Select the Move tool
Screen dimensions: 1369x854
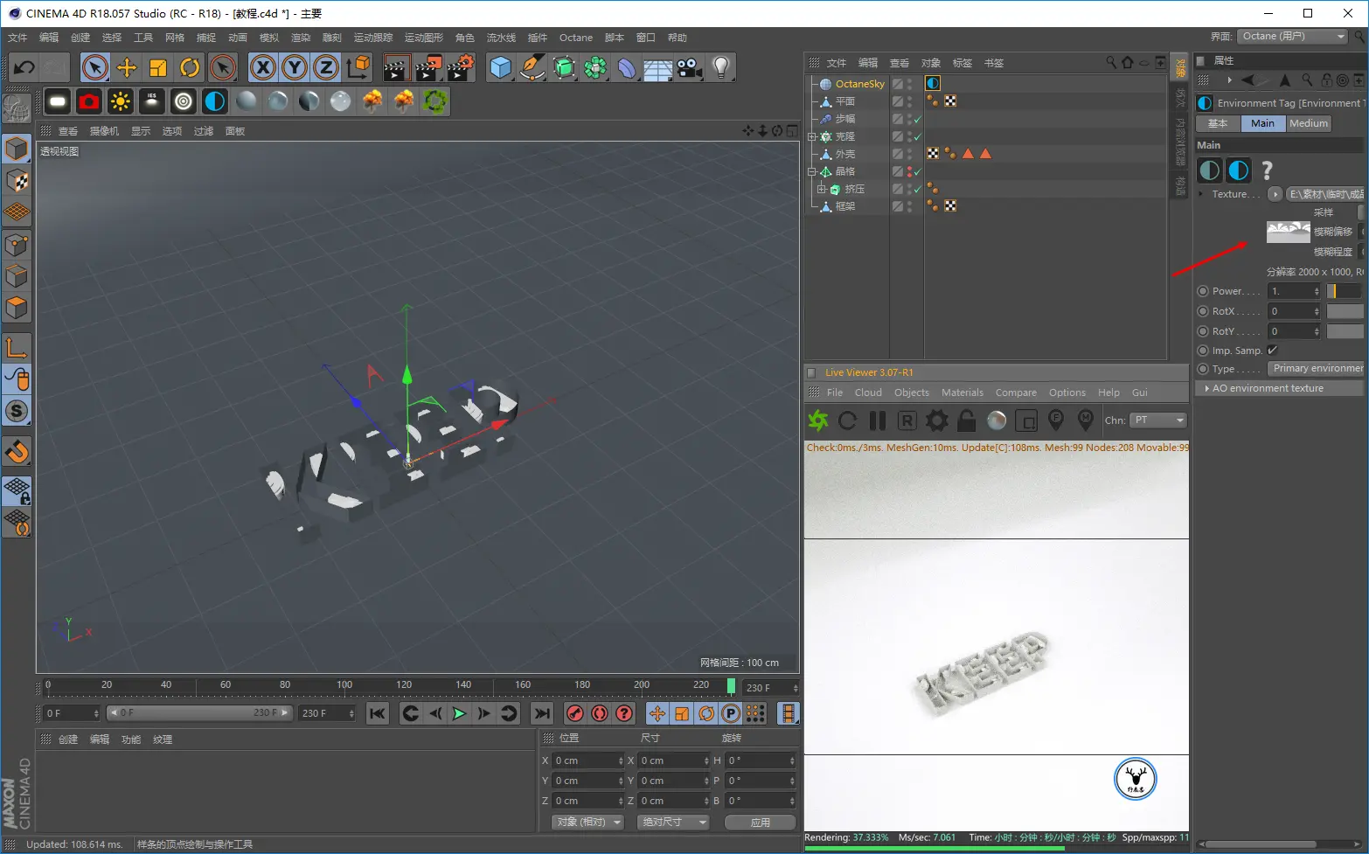[127, 67]
